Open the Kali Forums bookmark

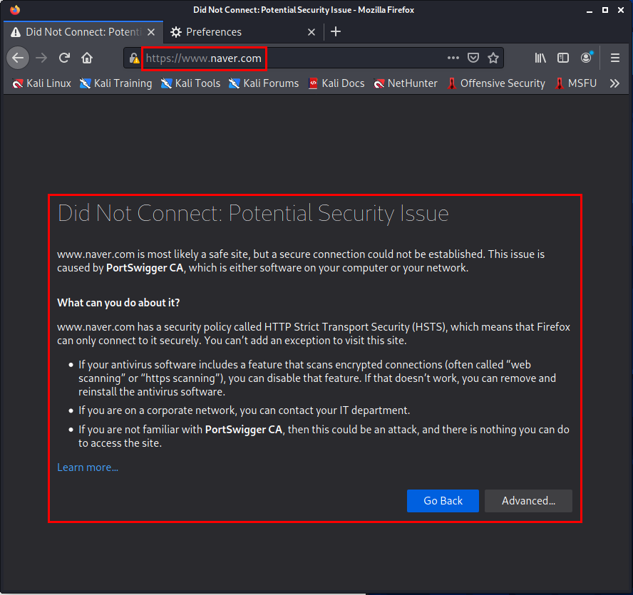264,83
